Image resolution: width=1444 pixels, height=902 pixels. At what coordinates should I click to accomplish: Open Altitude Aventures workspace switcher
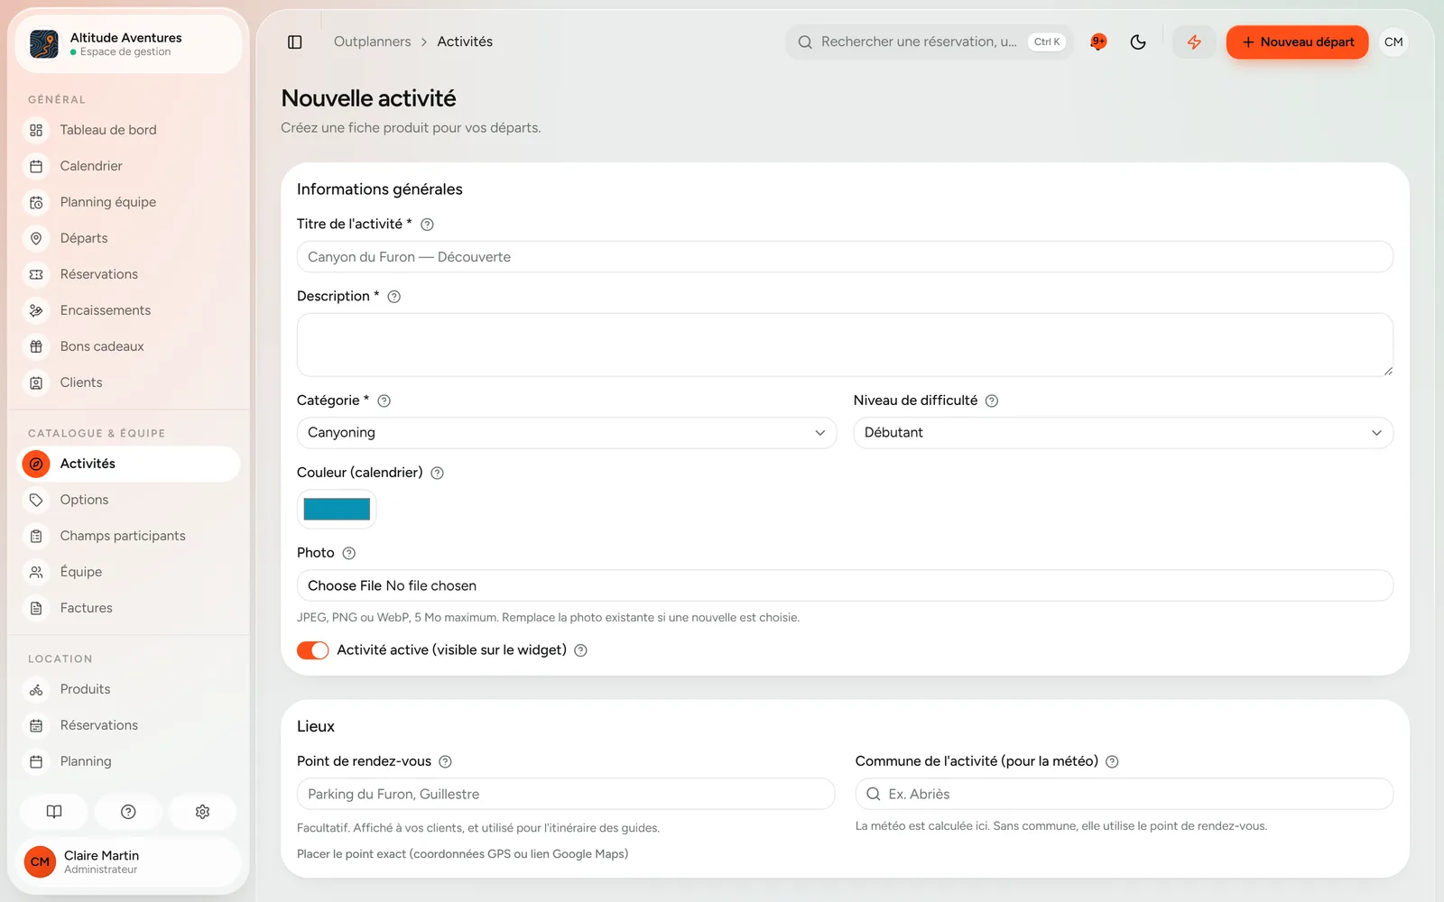128,44
